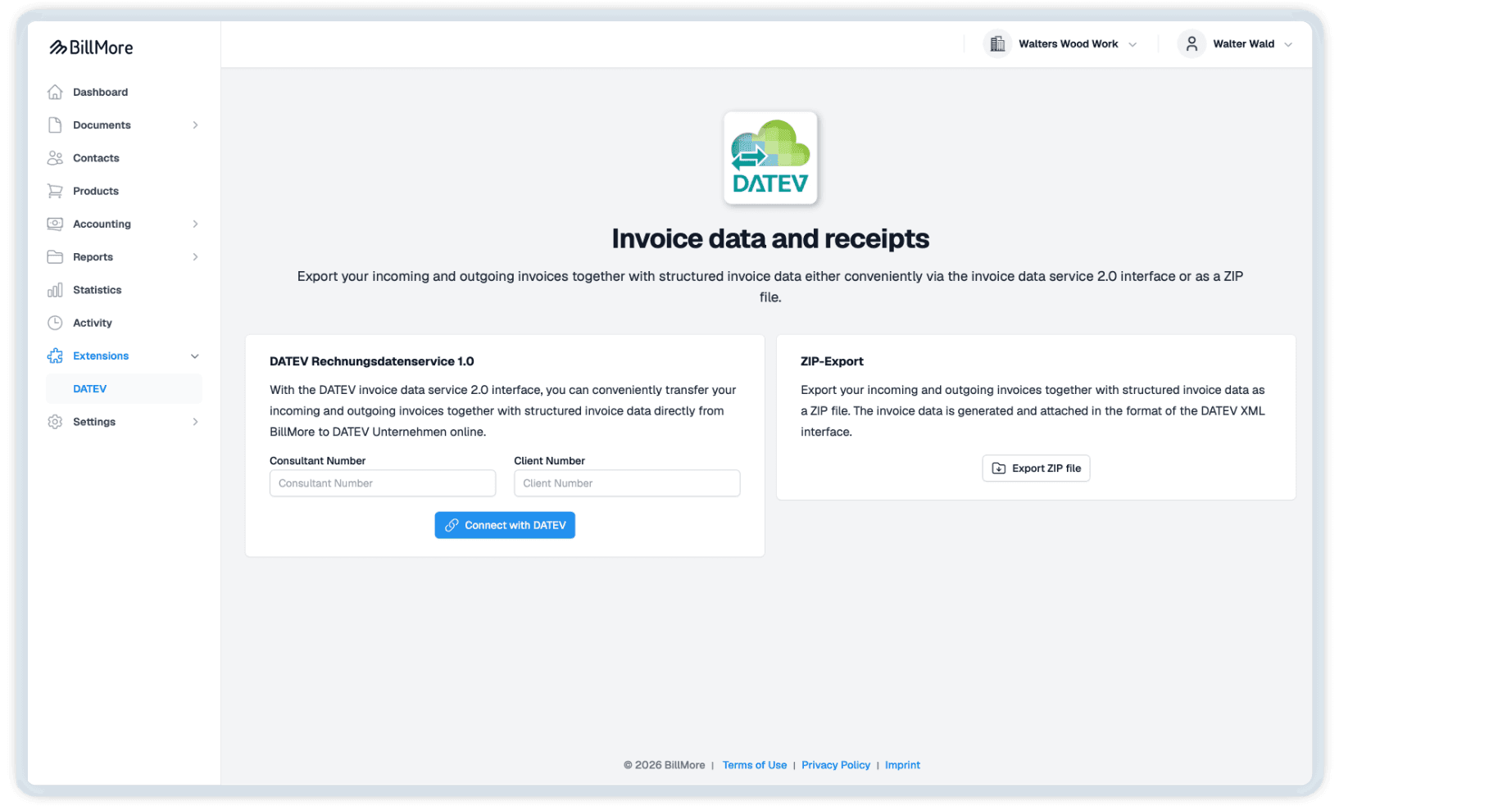Expand the Settings submenu chevron
The height and width of the screenshot is (806, 1498).
(195, 422)
